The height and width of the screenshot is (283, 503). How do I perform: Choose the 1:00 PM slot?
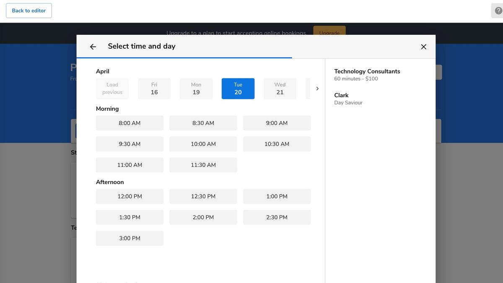(277, 196)
